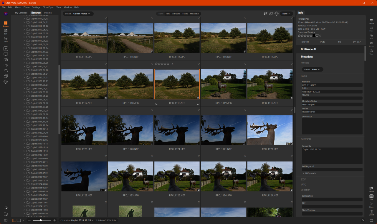Click the lightbulb icon in left sidebar
Viewport: 377px width, 224px height.
click(6, 82)
